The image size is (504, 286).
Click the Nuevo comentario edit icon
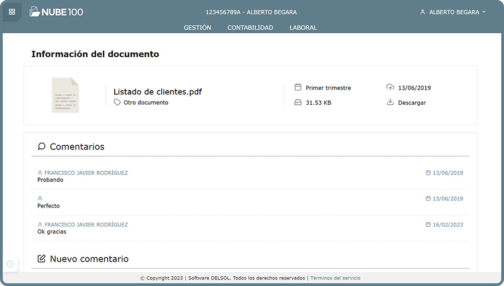42,259
